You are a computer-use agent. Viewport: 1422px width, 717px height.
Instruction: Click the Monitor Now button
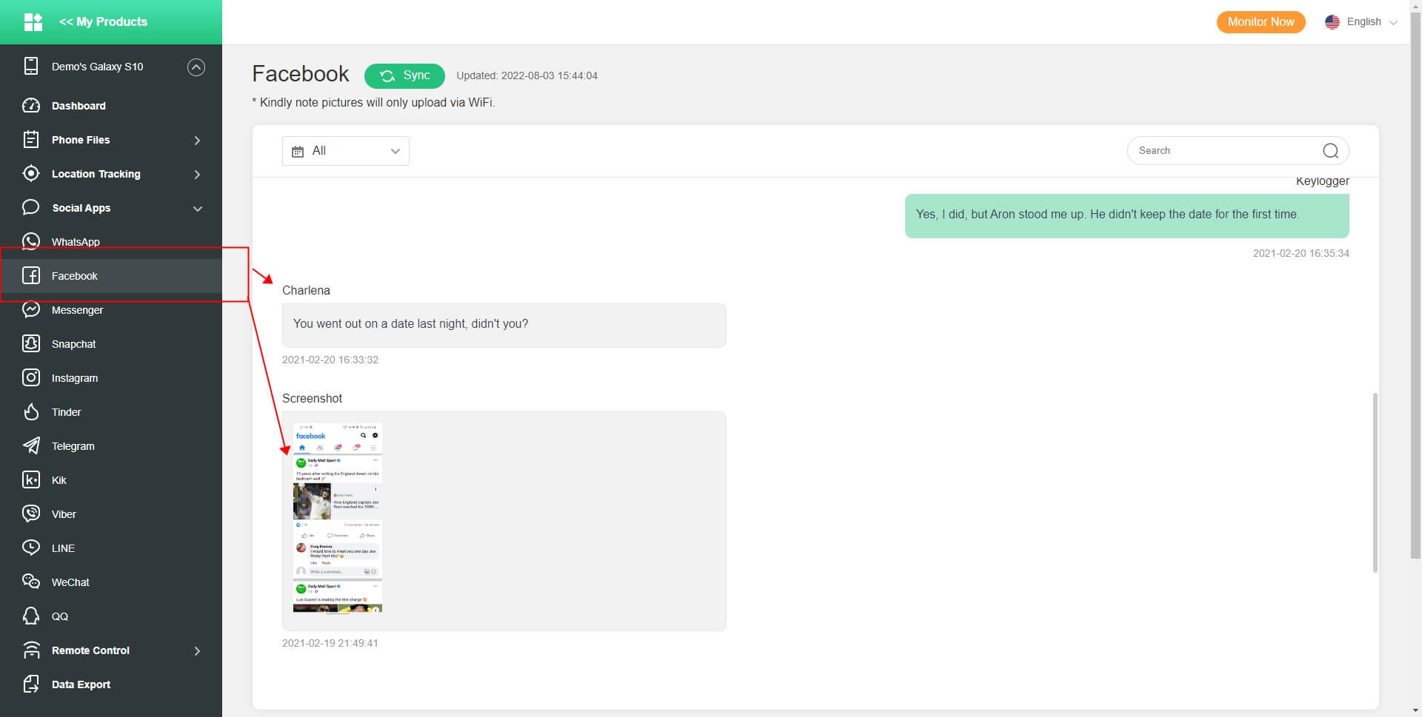point(1261,22)
